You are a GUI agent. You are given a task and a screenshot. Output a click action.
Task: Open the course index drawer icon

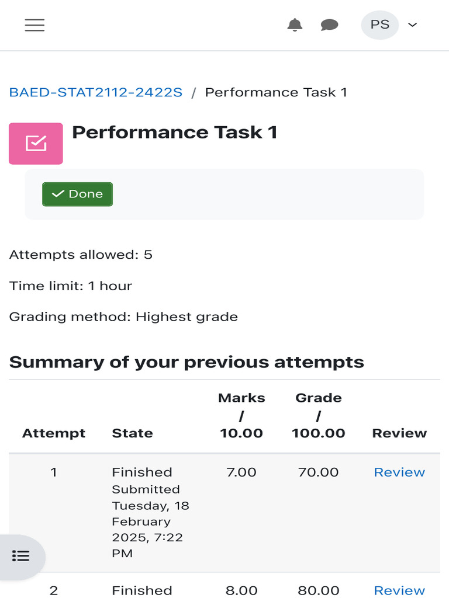point(20,556)
